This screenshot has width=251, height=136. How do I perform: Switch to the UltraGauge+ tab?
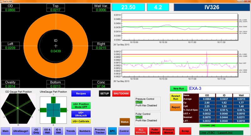click(x=21, y=131)
